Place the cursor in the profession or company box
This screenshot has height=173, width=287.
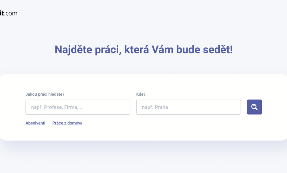coord(78,107)
